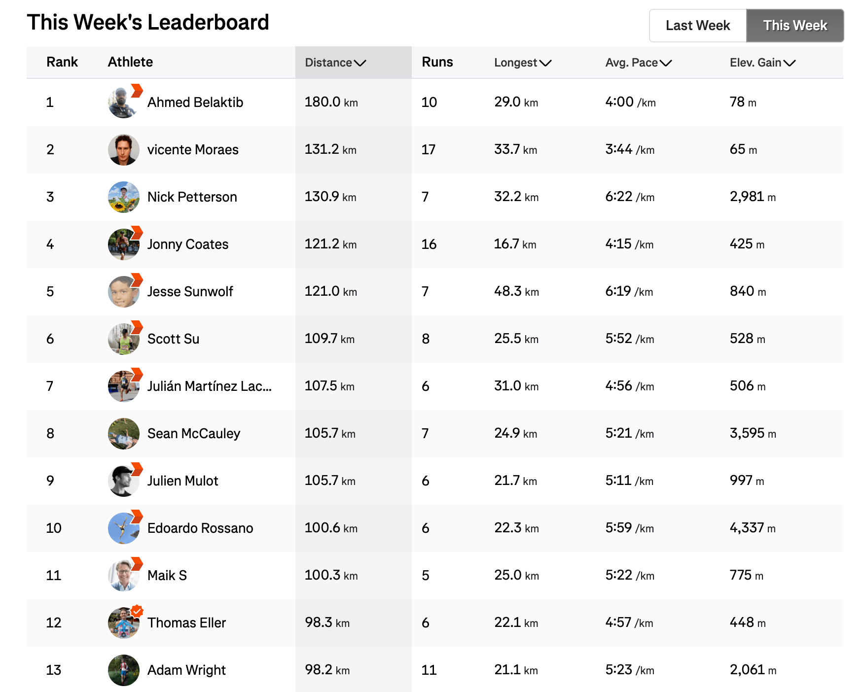Viewport: 864px width, 692px height.
Task: Click the subscriber chevron on Scott Su's avatar
Action: click(x=137, y=327)
